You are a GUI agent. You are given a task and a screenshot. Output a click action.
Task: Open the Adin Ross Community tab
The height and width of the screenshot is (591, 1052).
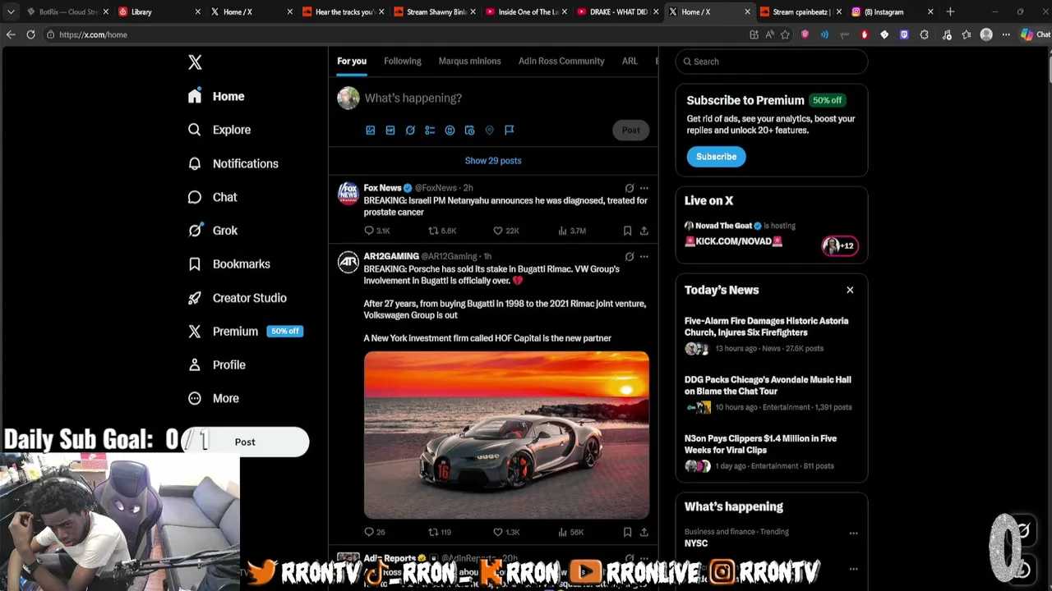[561, 61]
